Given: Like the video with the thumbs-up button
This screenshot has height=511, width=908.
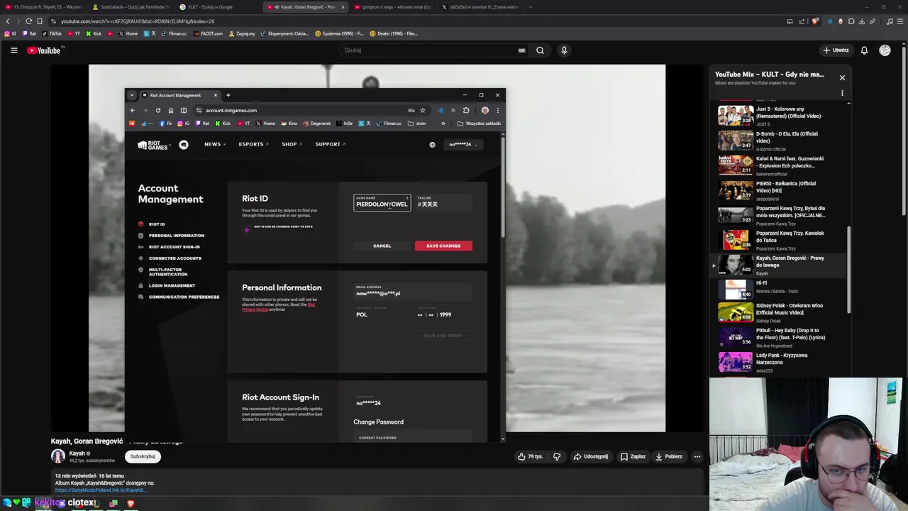Looking at the screenshot, I should (x=531, y=456).
